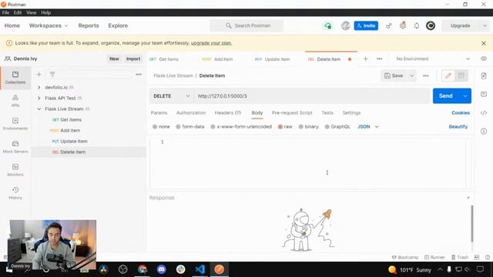Open the settings gear in header
This screenshot has width=493, height=277.
(x=403, y=25)
